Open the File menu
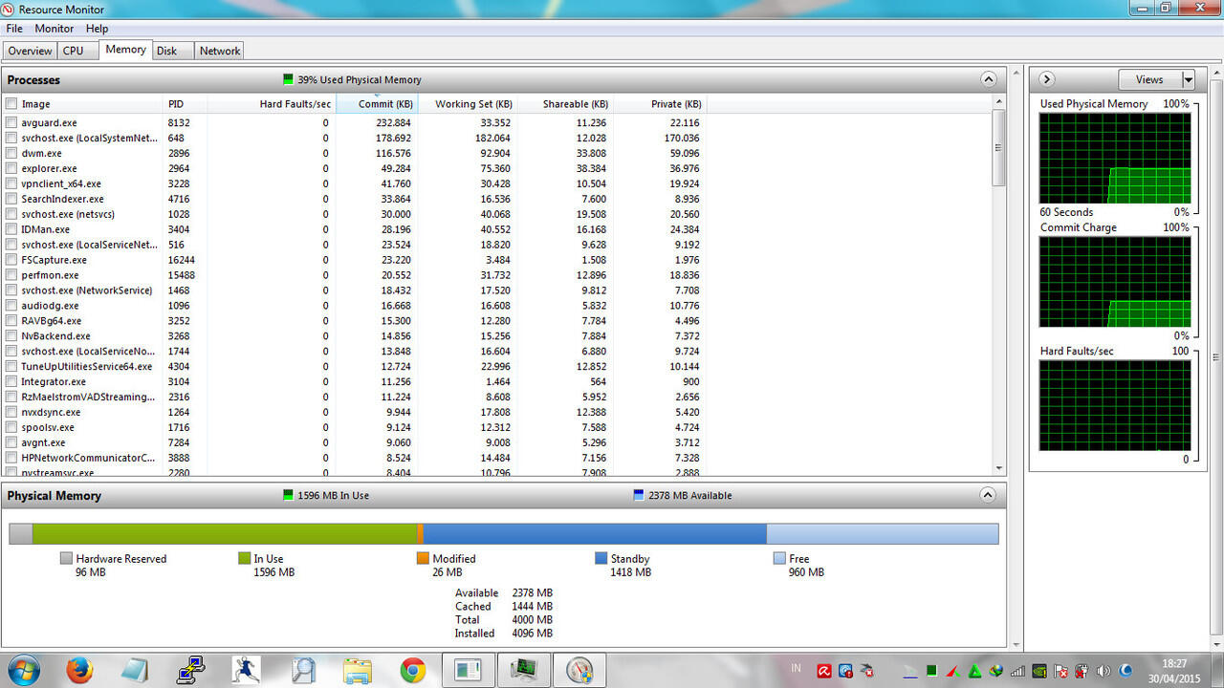Screen dimensions: 1224x688 (x=14, y=29)
